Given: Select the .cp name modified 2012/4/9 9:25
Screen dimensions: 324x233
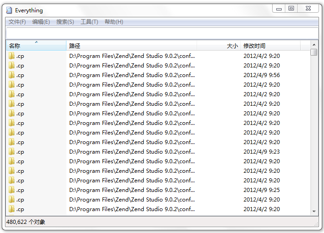Looking at the screenshot, I should pyautogui.click(x=20, y=190).
